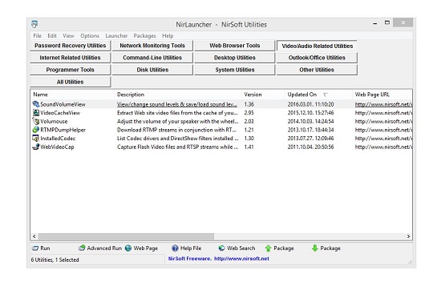Sort list by Name column header
The image size is (441, 298).
[72, 95]
